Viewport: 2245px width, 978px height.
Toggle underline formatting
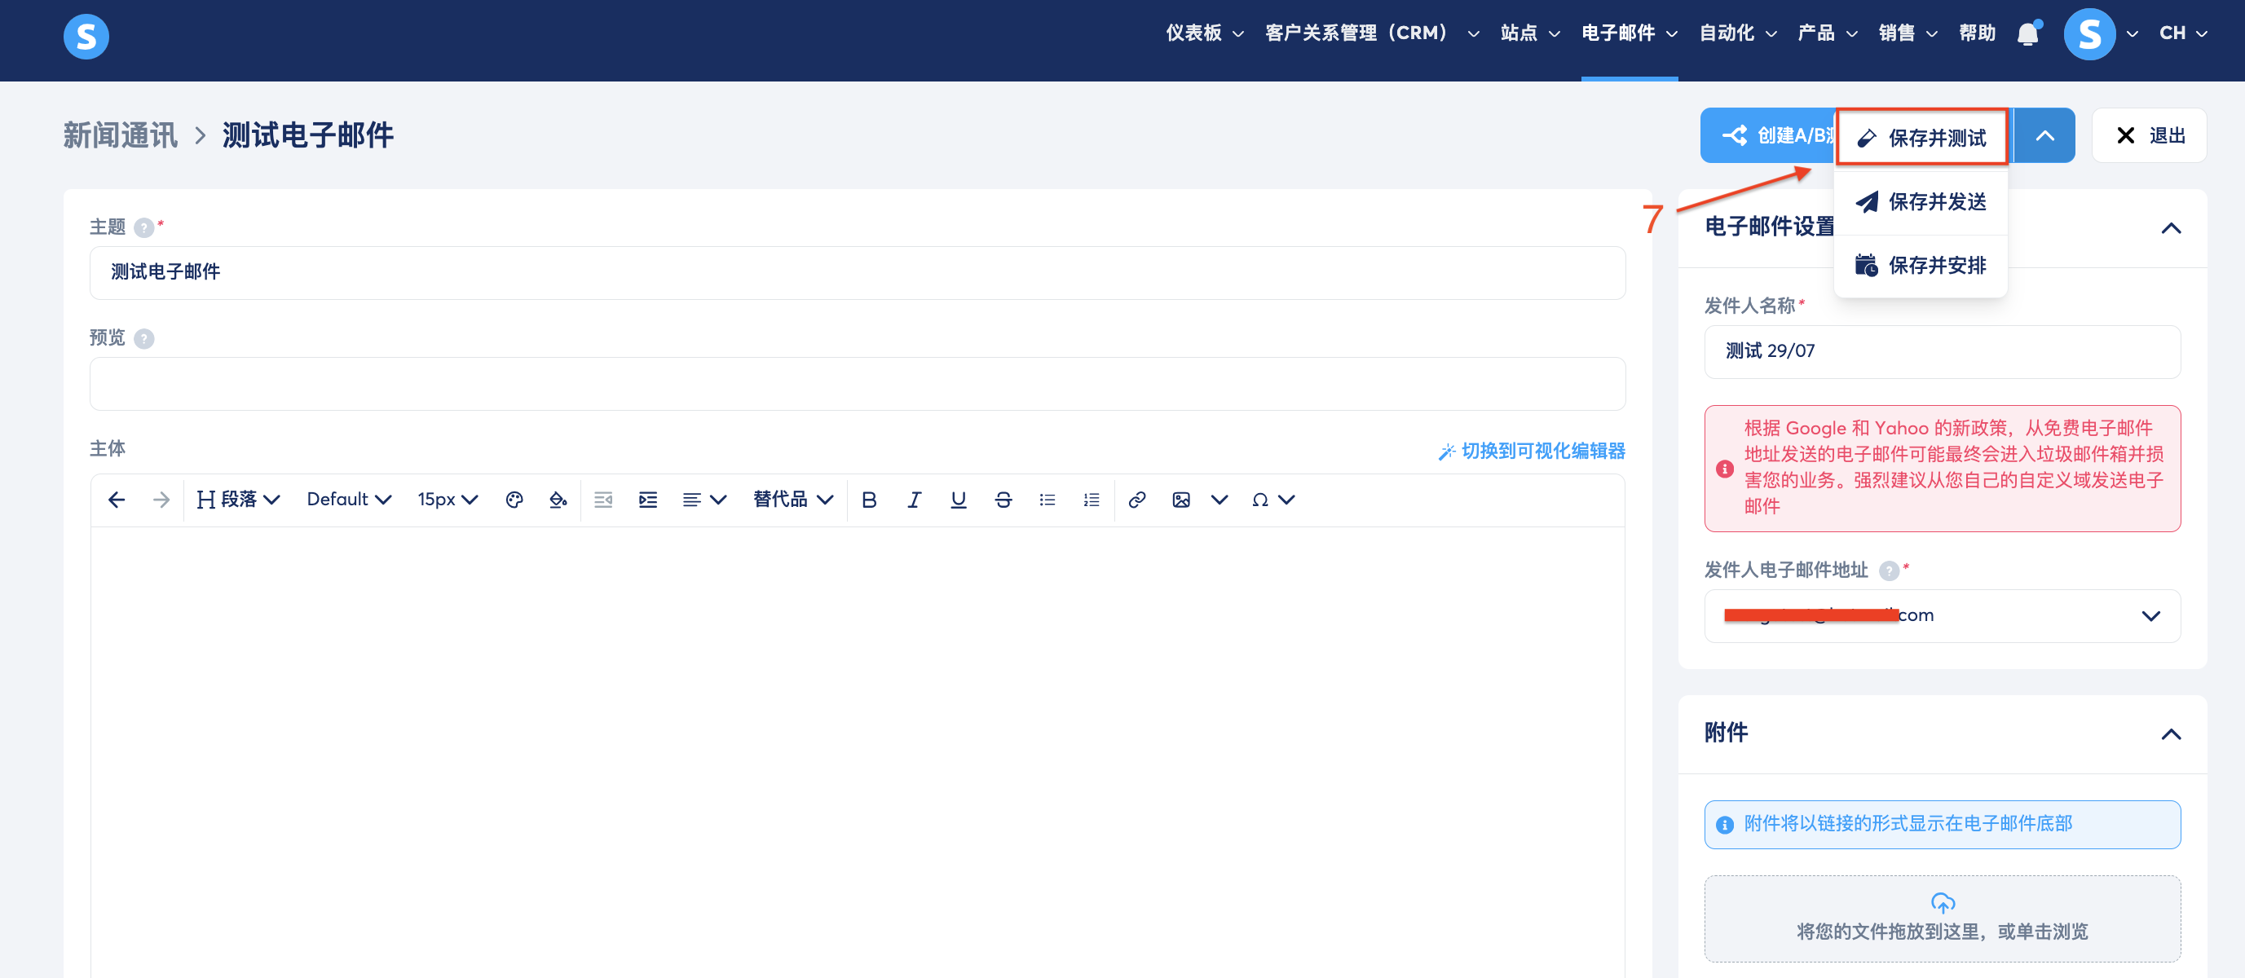958,500
